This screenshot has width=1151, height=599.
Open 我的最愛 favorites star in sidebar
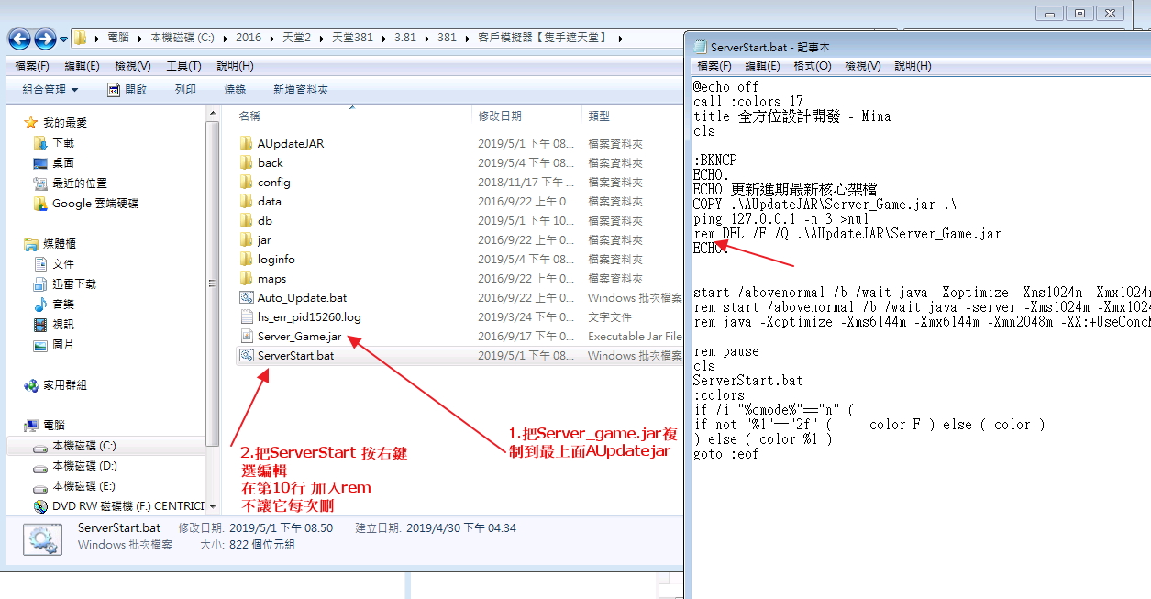point(31,122)
